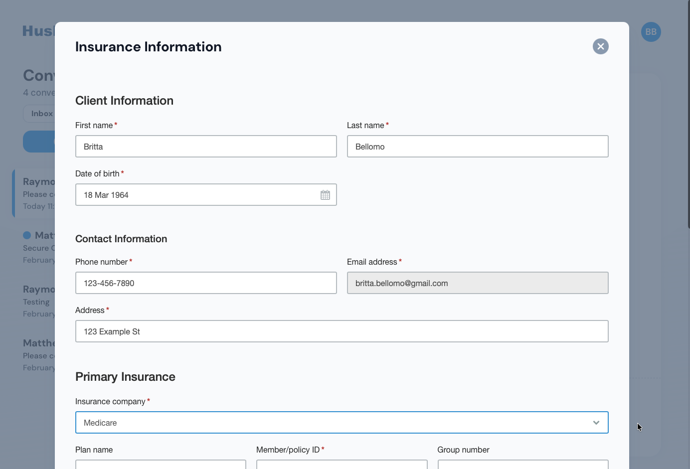Open the Medicare insurance company combo box
Viewport: 690px width, 469px height.
[x=342, y=423]
